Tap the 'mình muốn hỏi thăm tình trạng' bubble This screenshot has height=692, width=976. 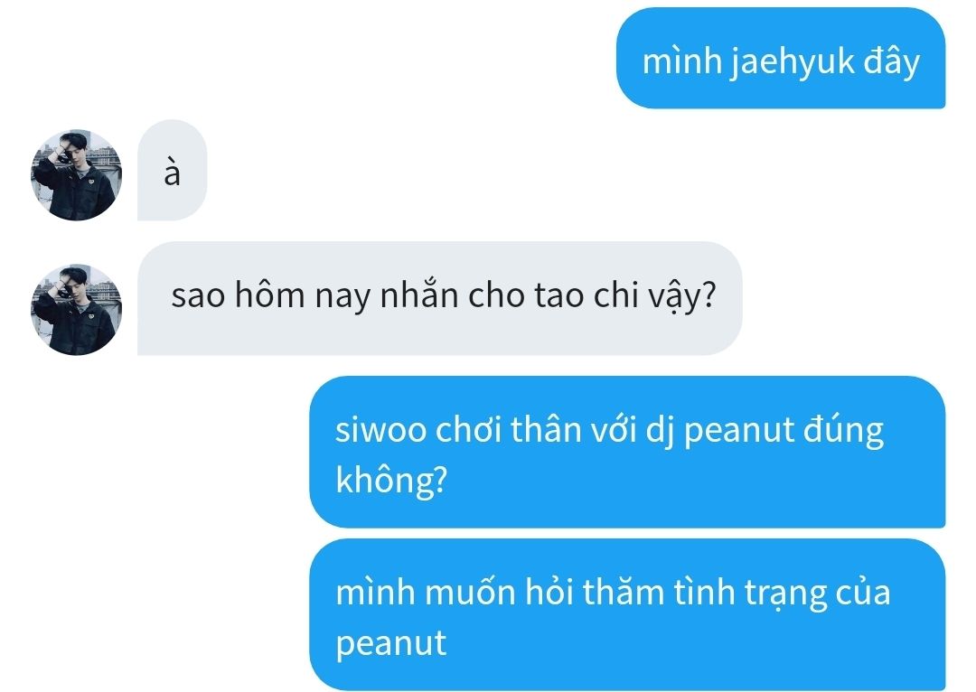tap(627, 615)
